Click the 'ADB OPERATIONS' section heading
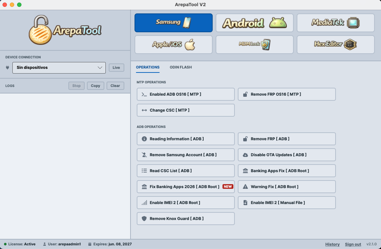This screenshot has height=249, width=381. pyautogui.click(x=151, y=127)
